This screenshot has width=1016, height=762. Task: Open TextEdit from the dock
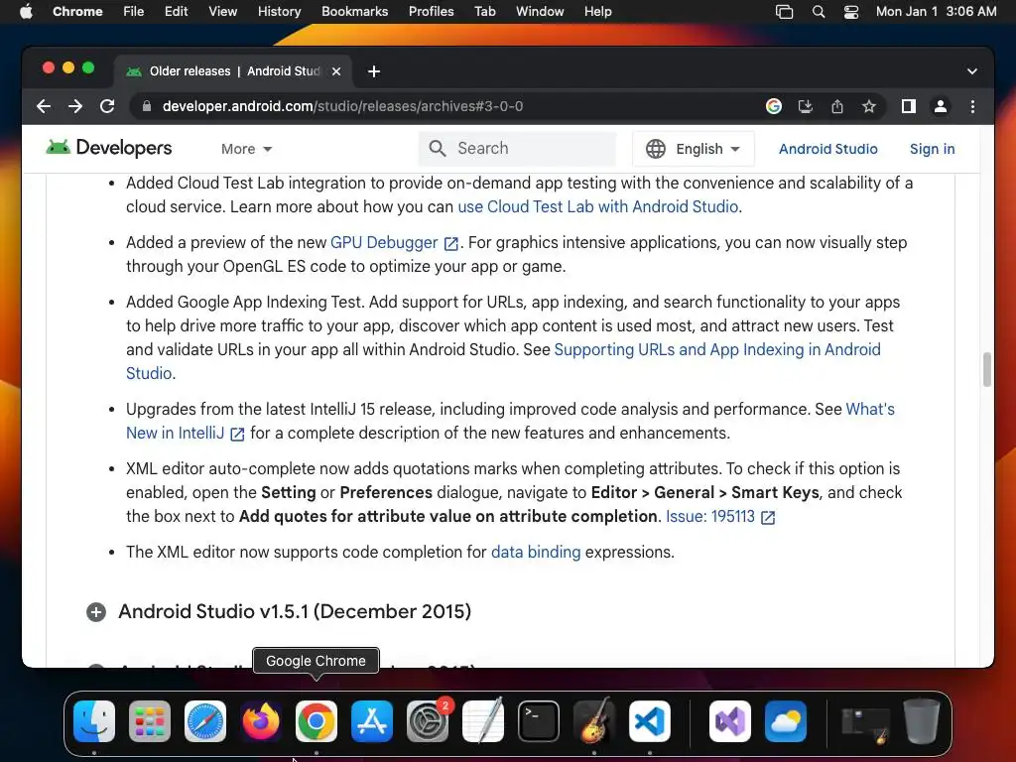483,720
